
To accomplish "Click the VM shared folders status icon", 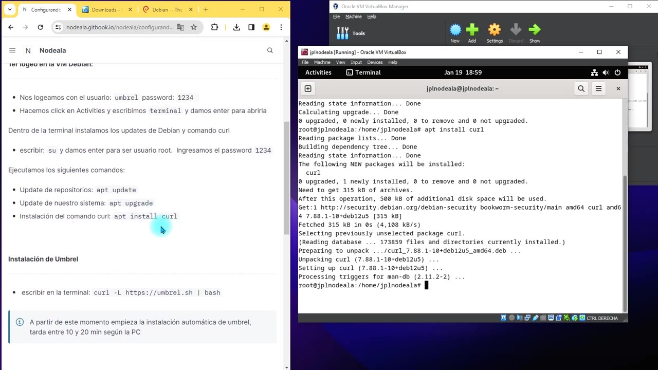I will pos(543,318).
